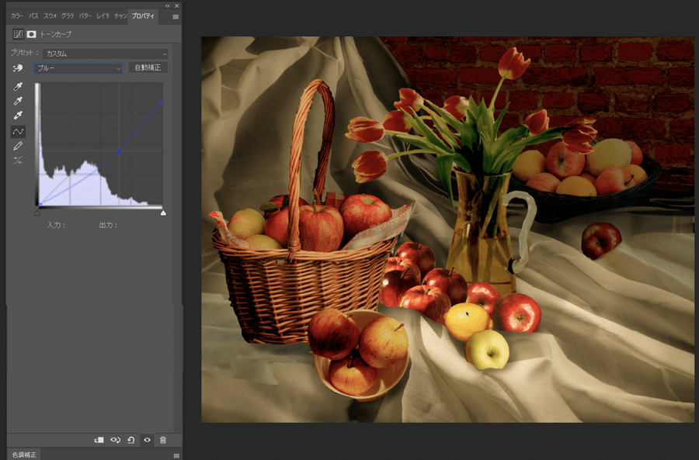Reset curves to adjustment defaults

click(130, 440)
